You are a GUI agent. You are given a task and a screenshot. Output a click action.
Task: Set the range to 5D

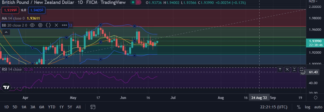tap(15, 107)
